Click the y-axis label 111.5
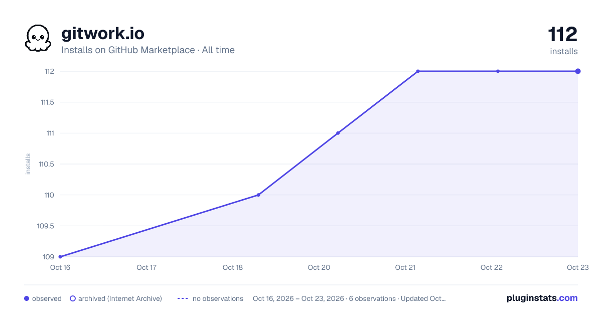The image size is (602, 316). click(x=48, y=102)
